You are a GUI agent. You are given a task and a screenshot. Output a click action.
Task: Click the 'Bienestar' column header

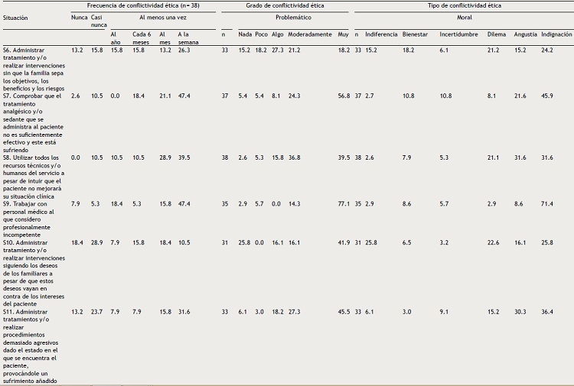pos(415,34)
